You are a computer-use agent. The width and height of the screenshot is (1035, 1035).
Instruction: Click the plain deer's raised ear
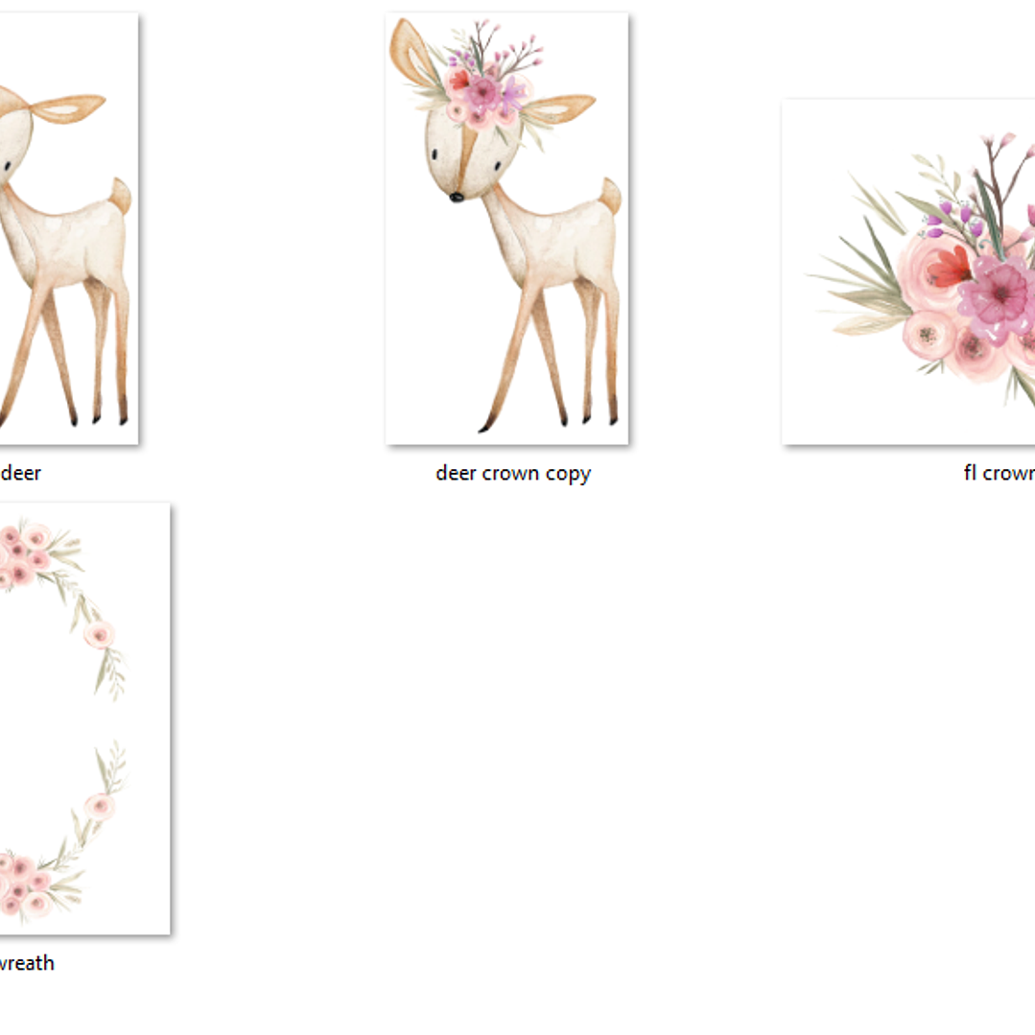coord(69,107)
